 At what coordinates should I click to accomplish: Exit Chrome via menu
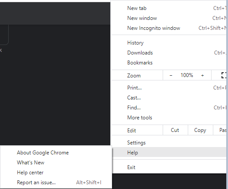click(169, 167)
